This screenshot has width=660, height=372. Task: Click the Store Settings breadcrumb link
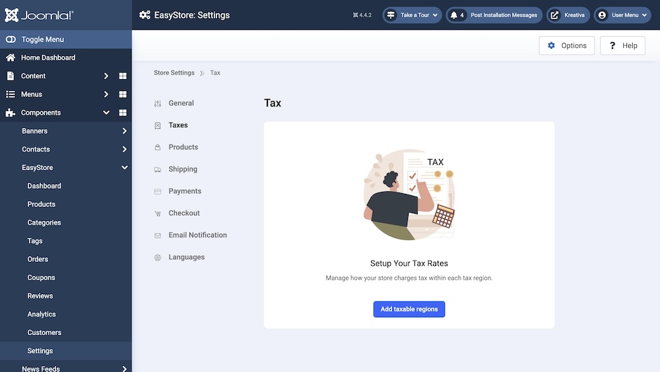[174, 73]
